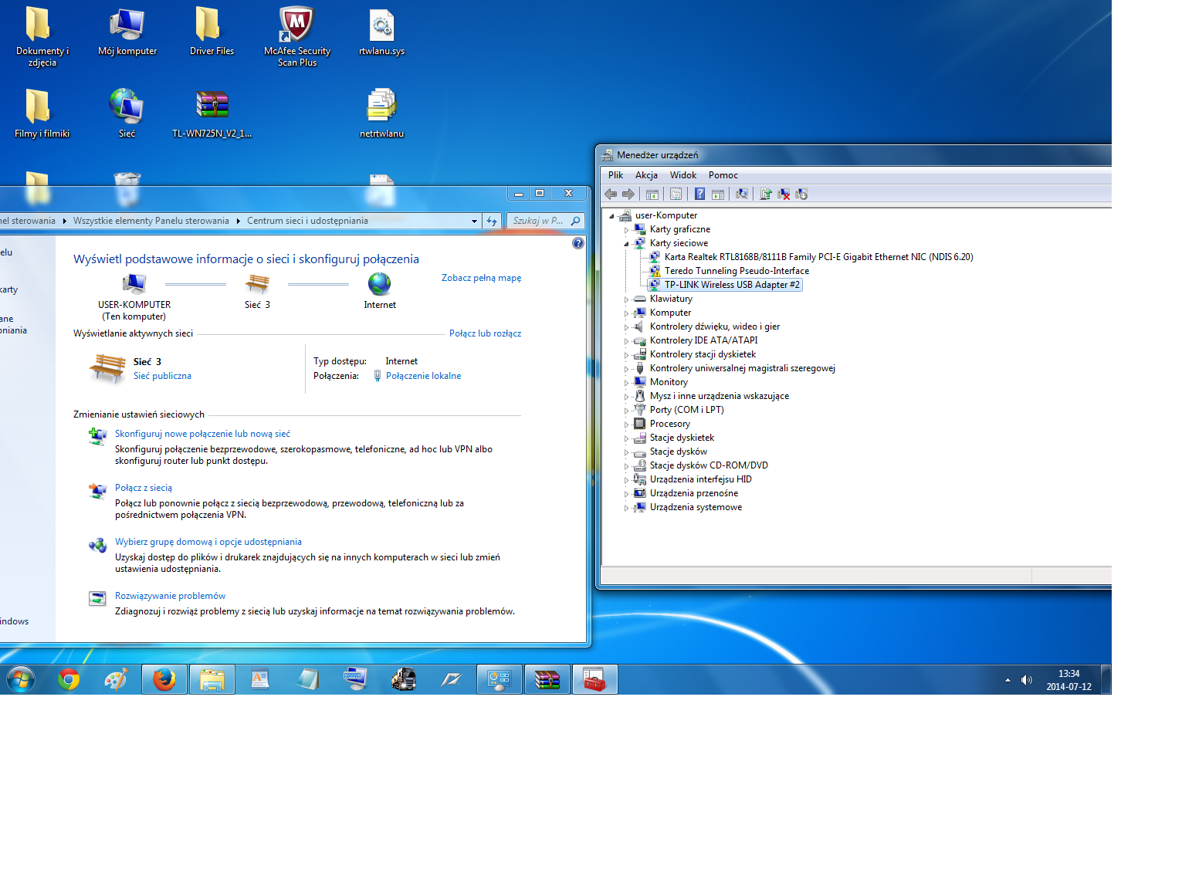The image size is (1192, 893).
Task: Click the blue Help question mark toolbar icon
Action: (699, 194)
